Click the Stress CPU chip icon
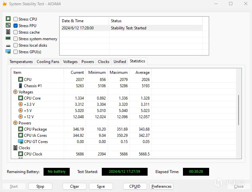The image size is (252, 192). [8, 19]
